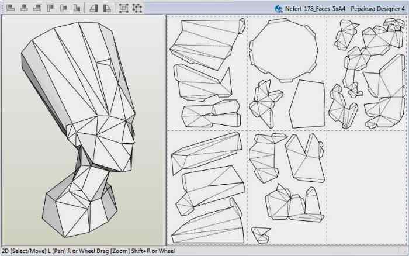The image size is (409, 256).
Task: Click the align bottom edges toolbar icon
Action: (x=77, y=8)
